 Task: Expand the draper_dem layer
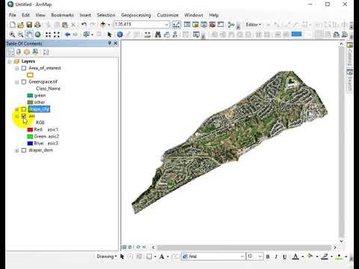tap(16, 150)
